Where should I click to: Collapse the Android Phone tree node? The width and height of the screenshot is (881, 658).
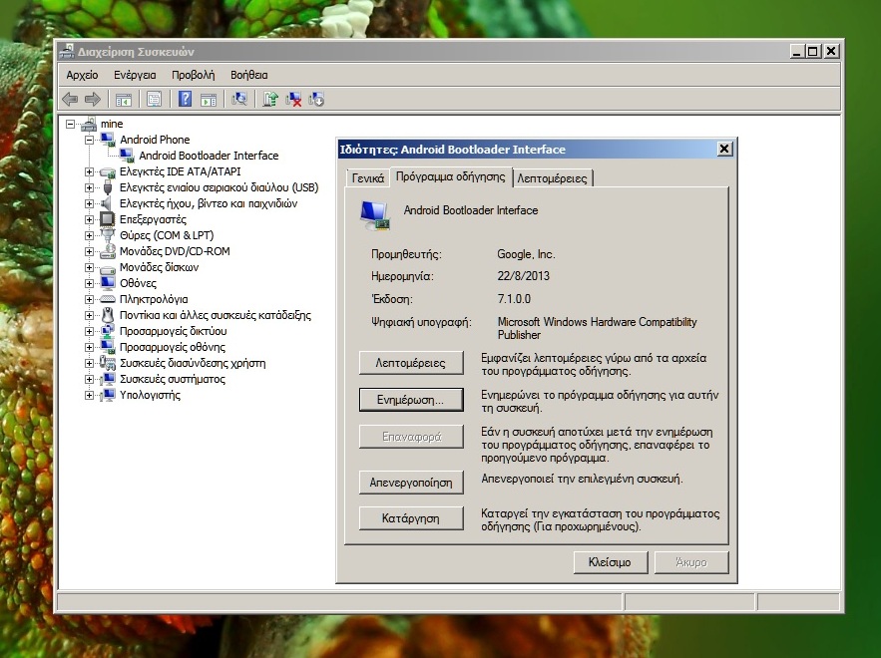(x=89, y=140)
